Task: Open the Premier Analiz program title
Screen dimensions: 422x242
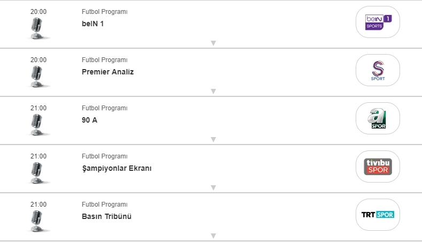Action: 108,72
